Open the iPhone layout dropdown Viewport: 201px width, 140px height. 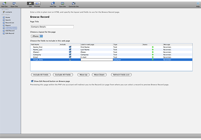click(37, 36)
